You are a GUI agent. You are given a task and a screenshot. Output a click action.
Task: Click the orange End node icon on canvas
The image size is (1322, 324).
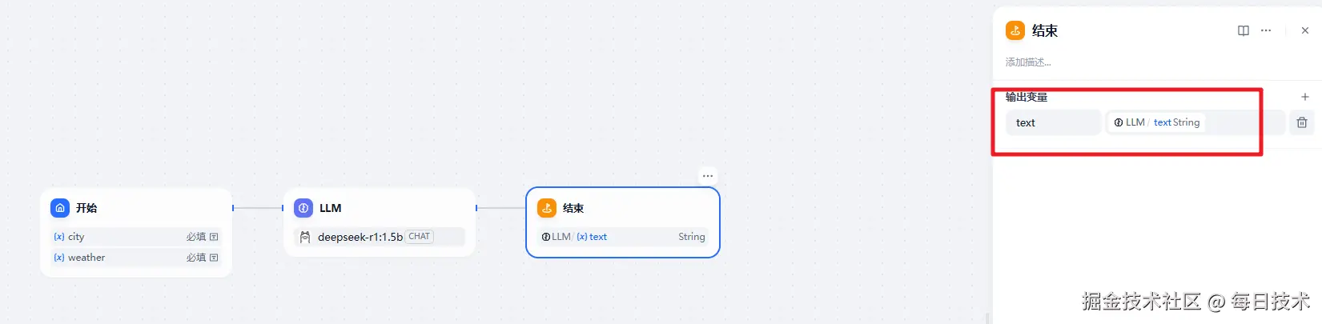pos(547,208)
